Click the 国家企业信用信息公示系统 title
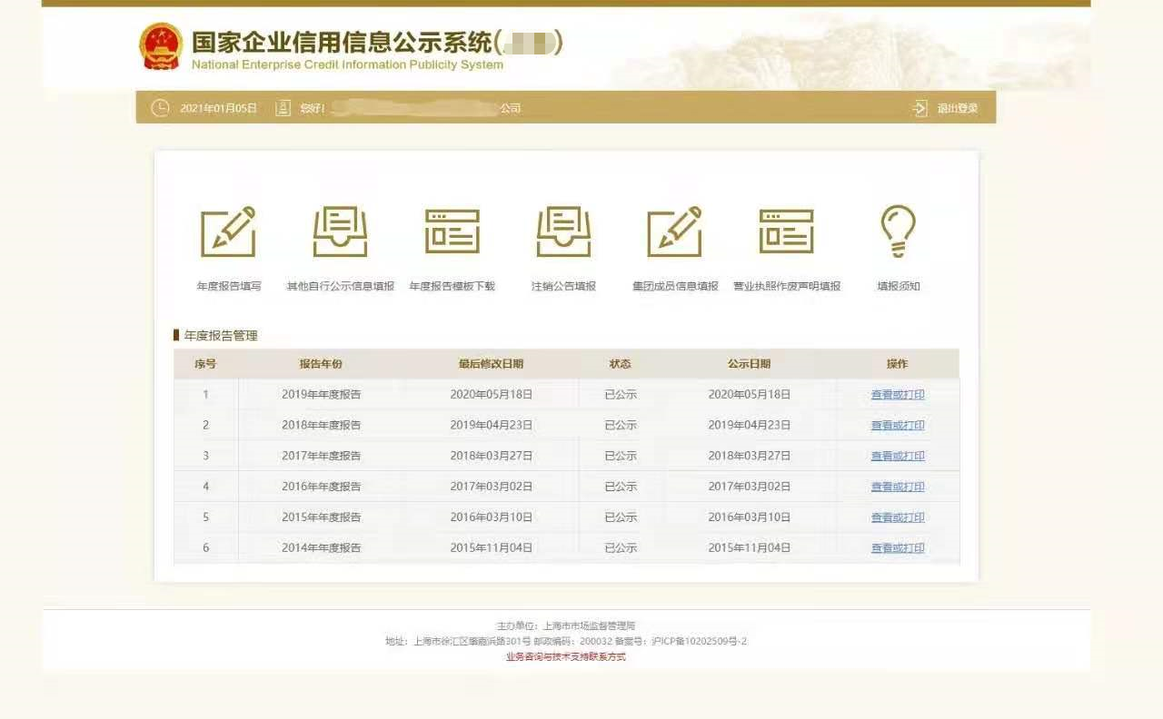 [377, 42]
